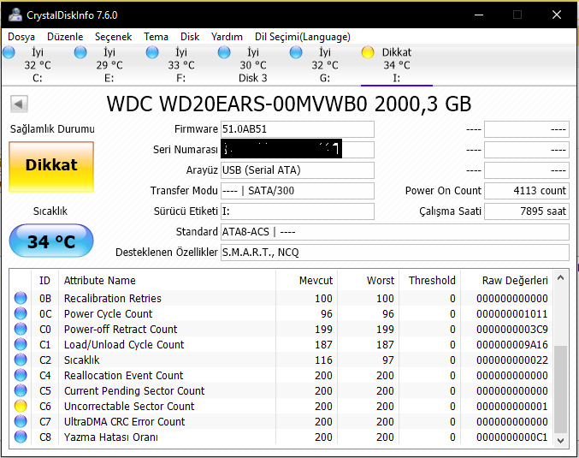Click the 34 °C temperature button
Screen dimensions: 579x458
coord(51,241)
